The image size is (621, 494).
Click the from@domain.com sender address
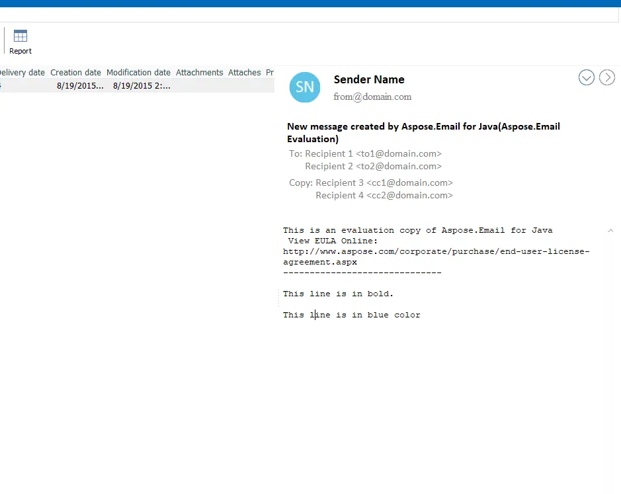click(372, 95)
